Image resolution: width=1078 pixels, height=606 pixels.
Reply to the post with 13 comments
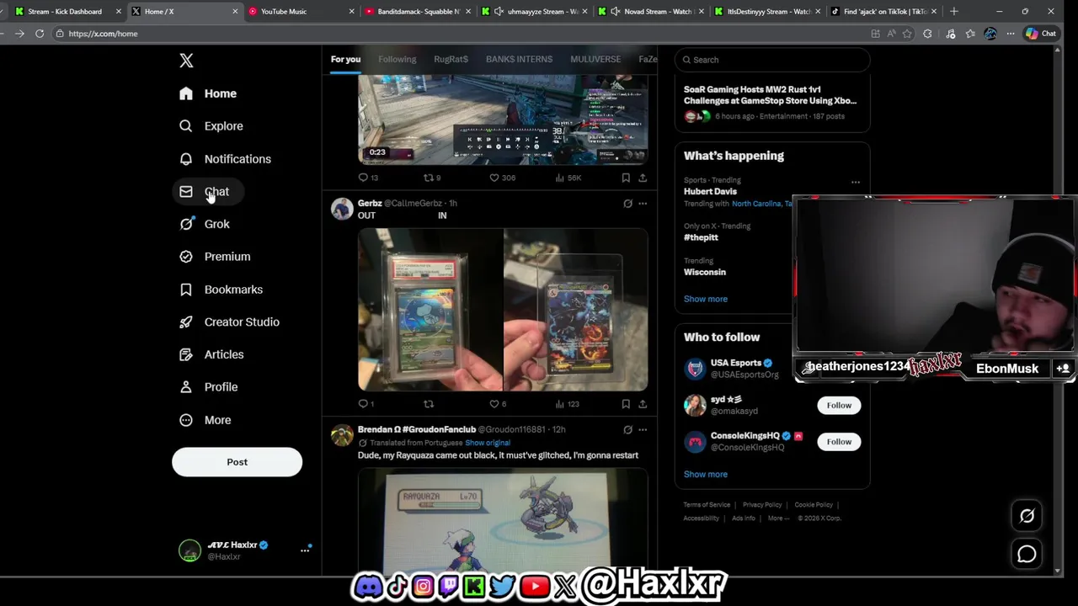368,178
